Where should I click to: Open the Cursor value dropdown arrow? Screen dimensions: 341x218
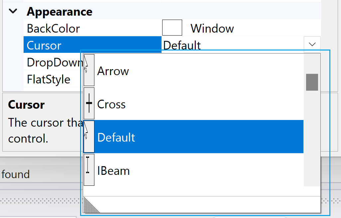[x=312, y=44]
